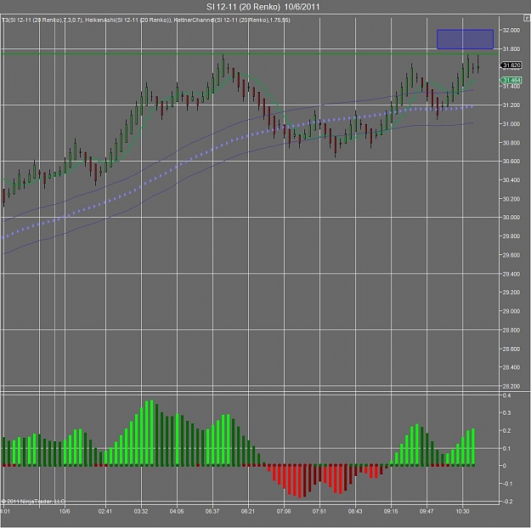Click the 29.000 price axis label
Image resolution: width=531 pixels, height=528 pixels.
point(511,311)
